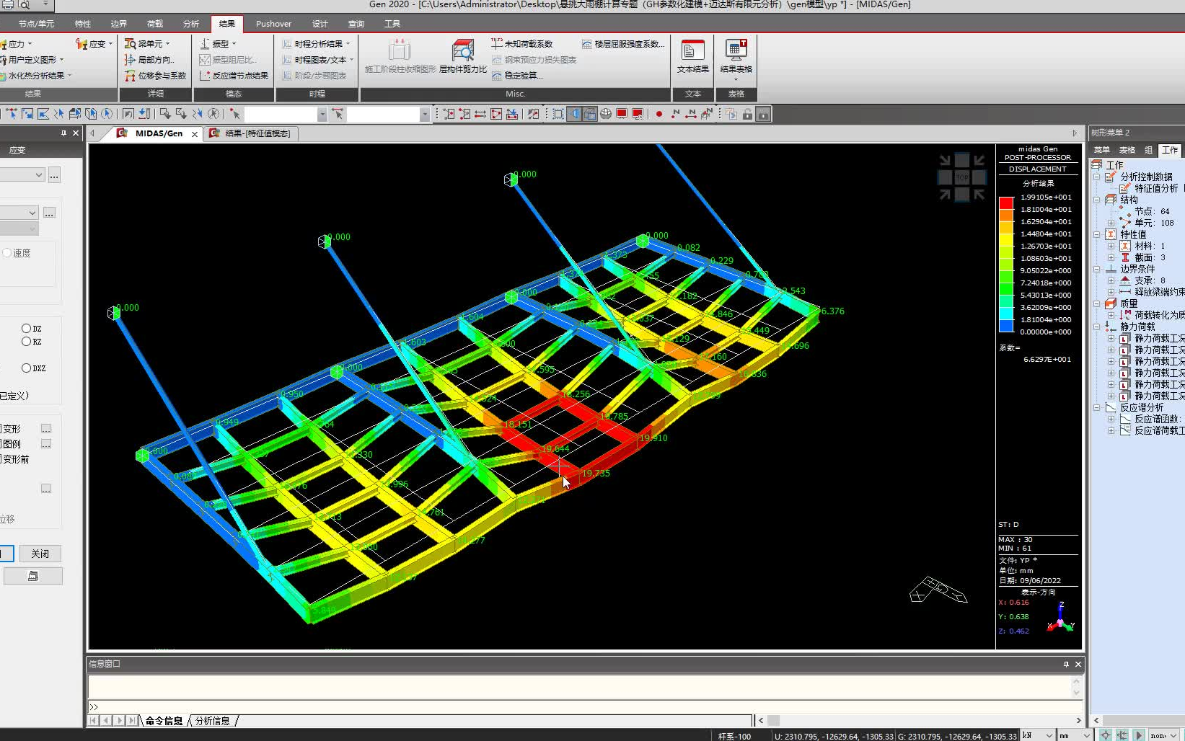This screenshot has height=741, width=1185.
Task: Expand the 单元: 108 tree node
Action: [x=1111, y=223]
